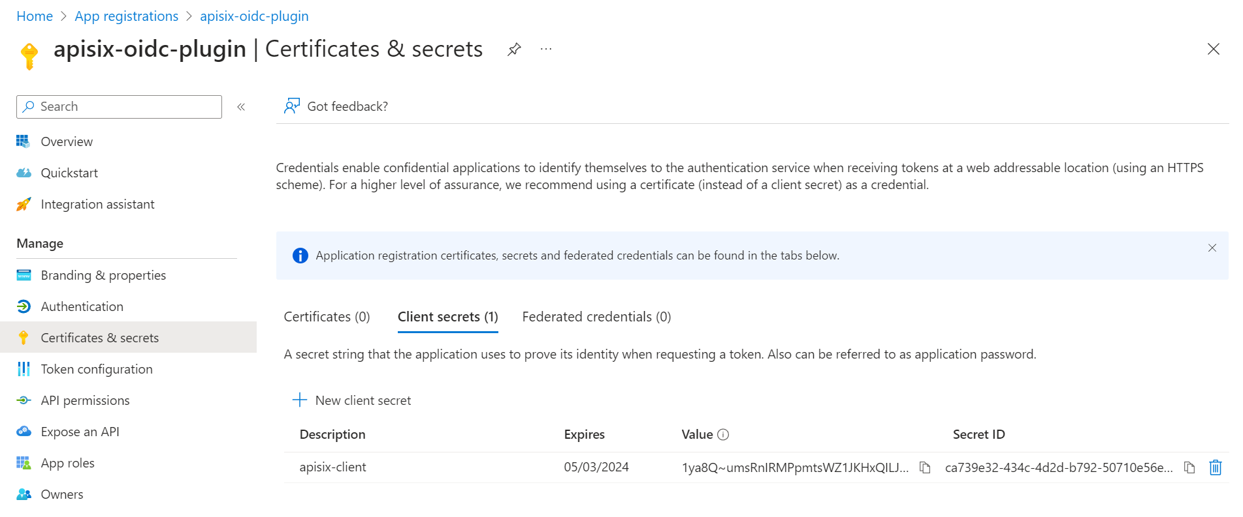
Task: Click the Certificates & secrets key icon
Action: [24, 338]
